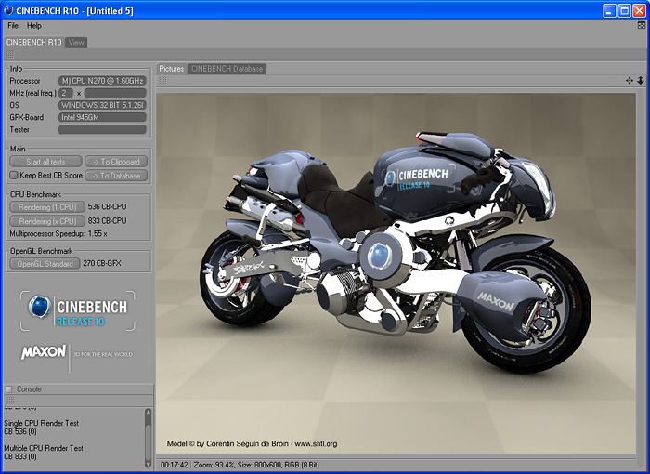This screenshot has width=650, height=474.
Task: Enable Keep Best CB Score checkbox
Action: click(14, 175)
